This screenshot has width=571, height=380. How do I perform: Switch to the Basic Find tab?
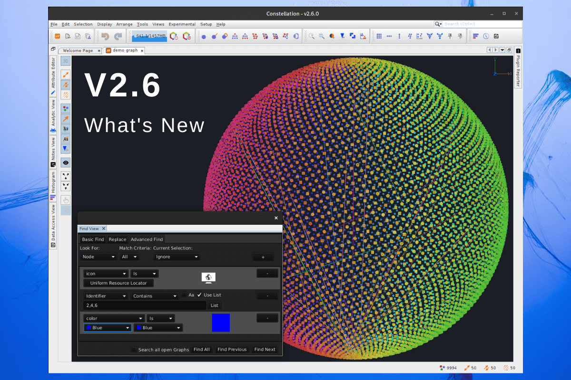tap(93, 239)
